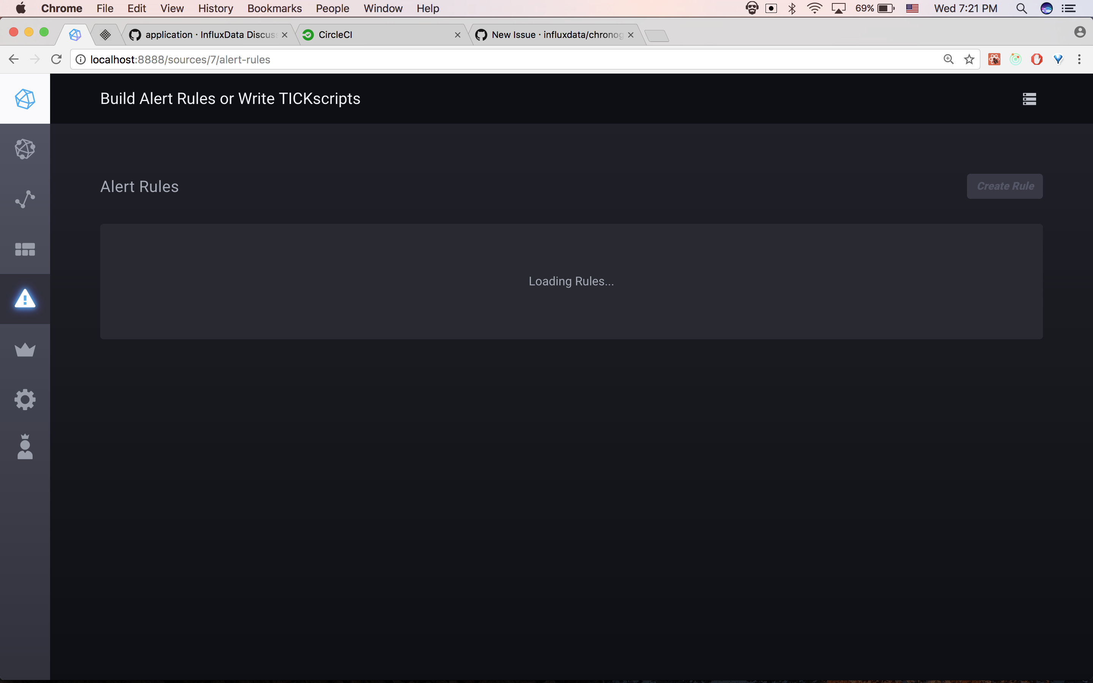The width and height of the screenshot is (1093, 683).
Task: Open the Data Explorer graph icon
Action: [x=25, y=199]
